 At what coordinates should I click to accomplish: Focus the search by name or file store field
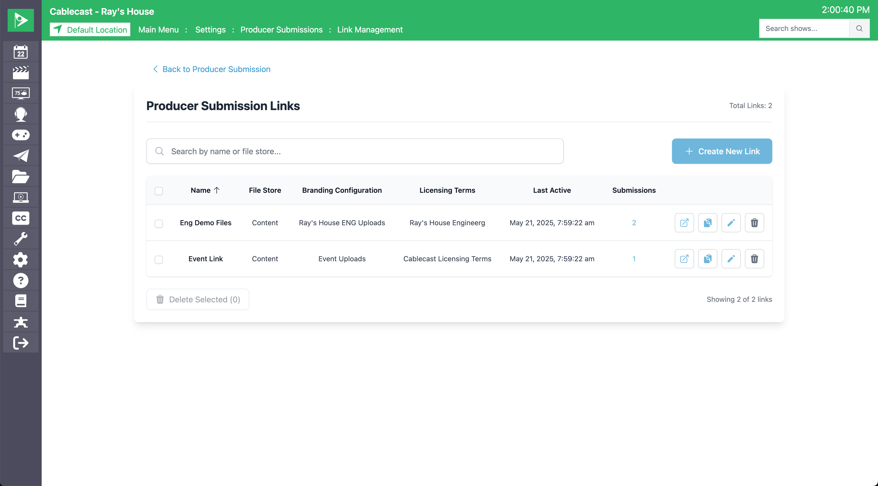[354, 151]
